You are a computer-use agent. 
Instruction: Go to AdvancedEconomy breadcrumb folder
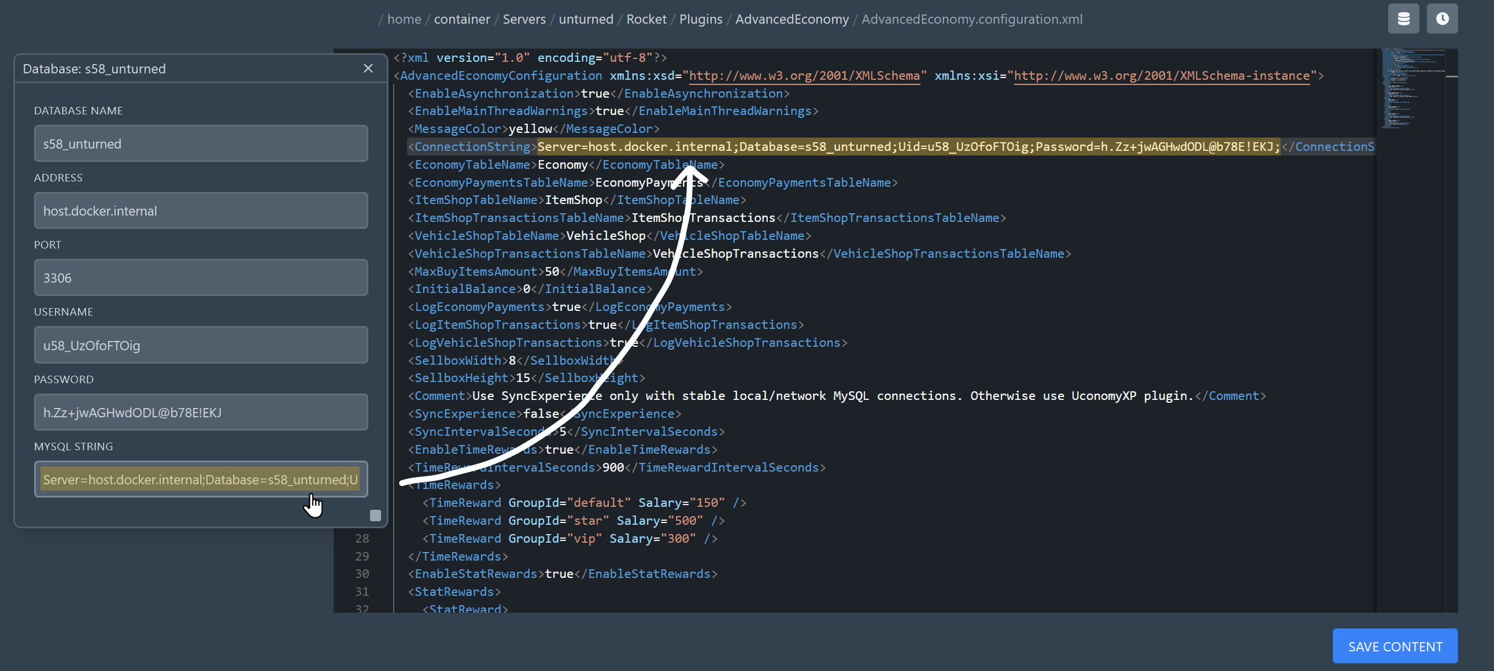click(791, 19)
